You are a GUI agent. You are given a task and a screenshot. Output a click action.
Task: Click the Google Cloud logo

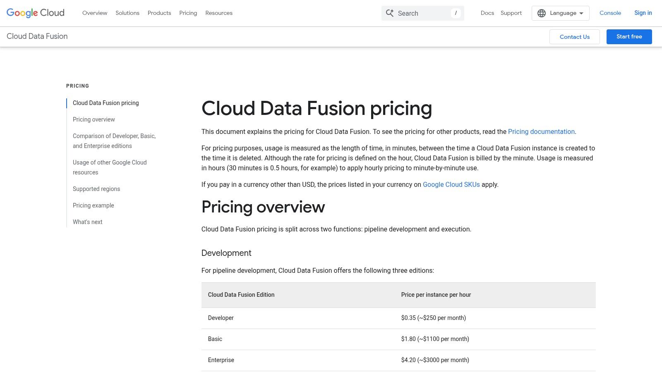(35, 13)
